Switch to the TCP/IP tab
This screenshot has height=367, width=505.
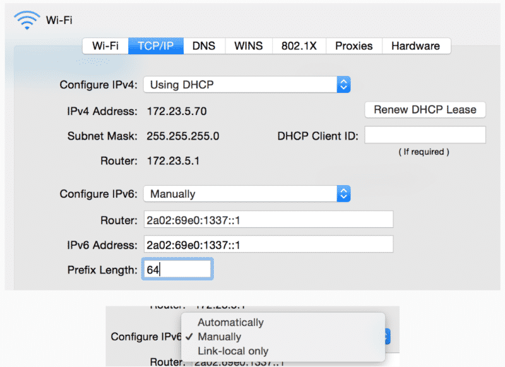[155, 45]
